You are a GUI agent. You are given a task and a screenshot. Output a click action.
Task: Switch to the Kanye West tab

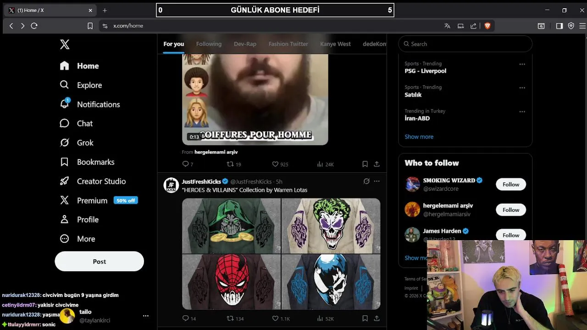pyautogui.click(x=335, y=44)
